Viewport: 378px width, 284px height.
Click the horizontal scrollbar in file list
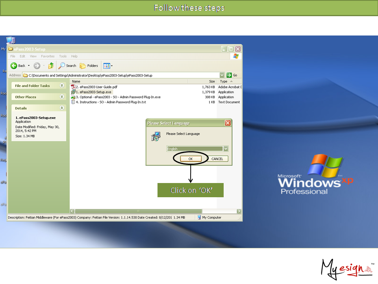click(138, 211)
